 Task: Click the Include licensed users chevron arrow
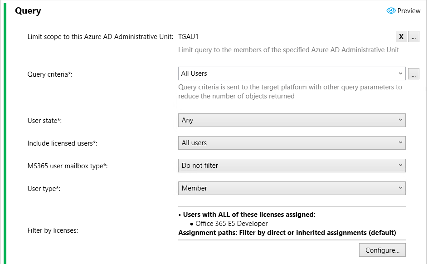pos(400,142)
